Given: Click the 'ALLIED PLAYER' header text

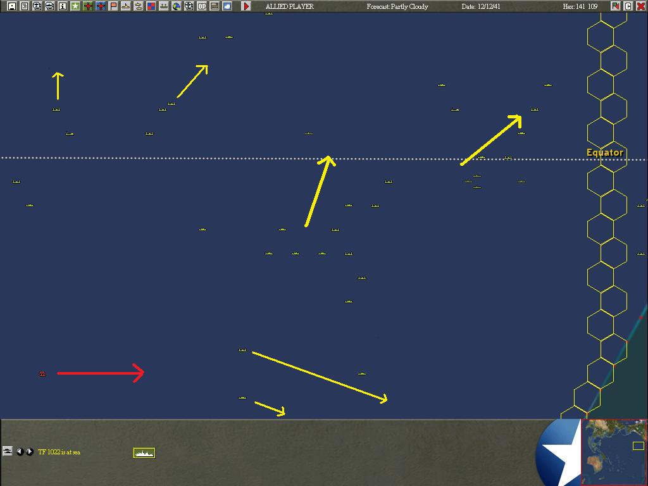Looking at the screenshot, I should [290, 6].
